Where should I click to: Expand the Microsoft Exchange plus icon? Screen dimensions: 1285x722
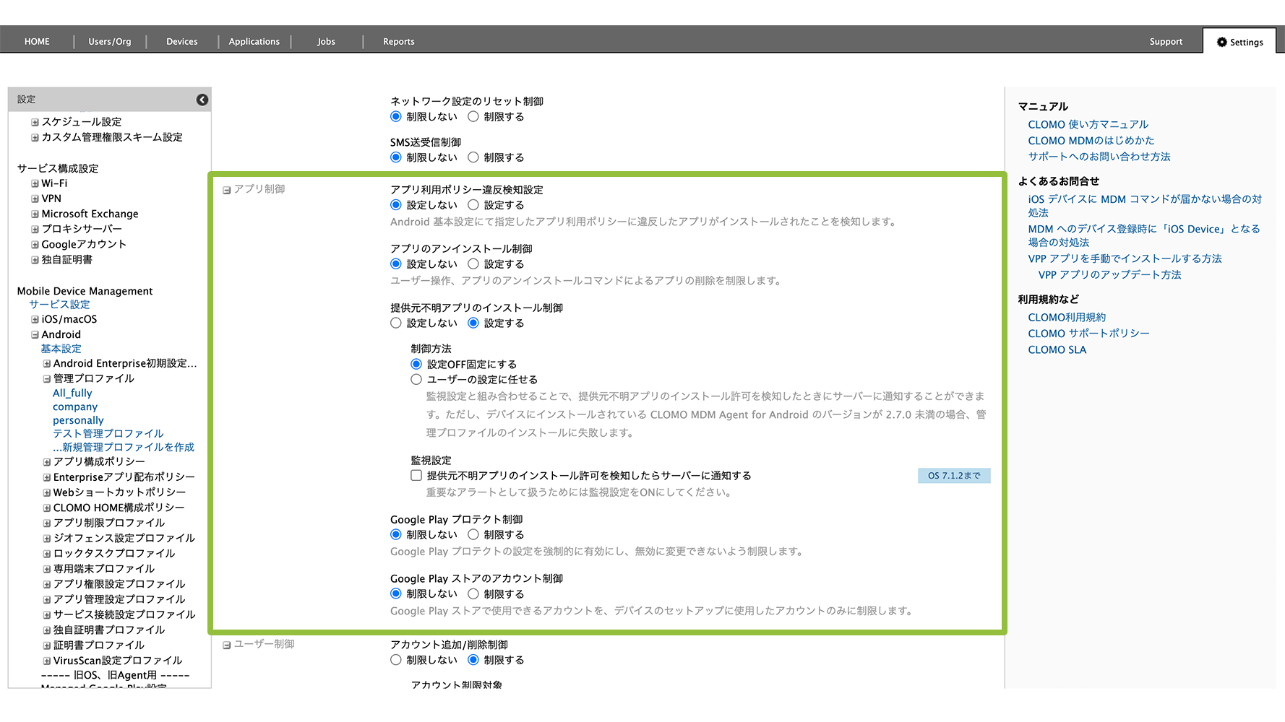click(x=35, y=214)
